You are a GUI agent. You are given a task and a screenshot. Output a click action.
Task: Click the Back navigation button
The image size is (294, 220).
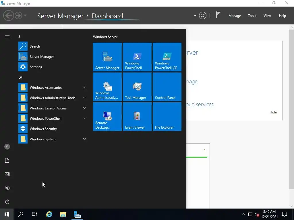click(8, 15)
